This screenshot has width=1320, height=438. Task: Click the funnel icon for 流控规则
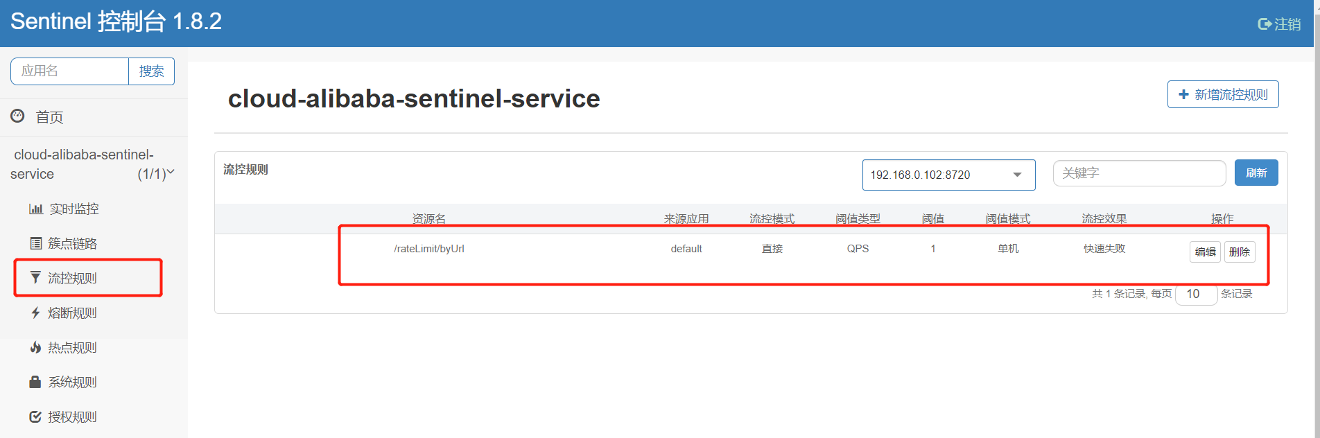[x=35, y=277]
